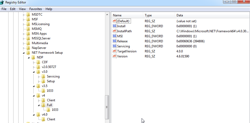
Task: Click the Full folder icon
Action: click(43, 105)
